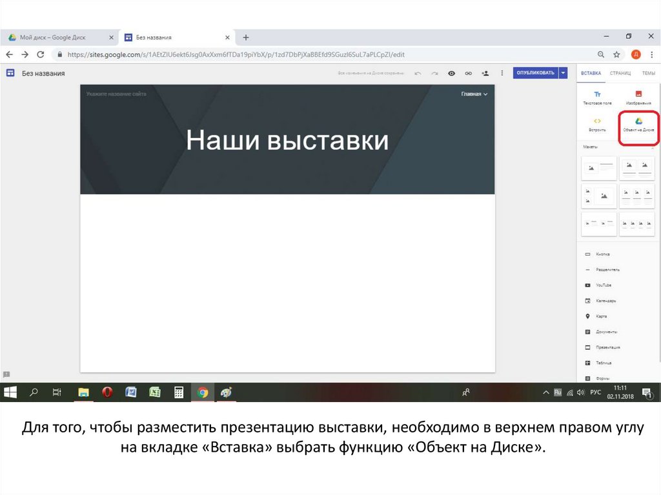
Task: Click the site name placeholder field
Action: pyautogui.click(x=116, y=94)
